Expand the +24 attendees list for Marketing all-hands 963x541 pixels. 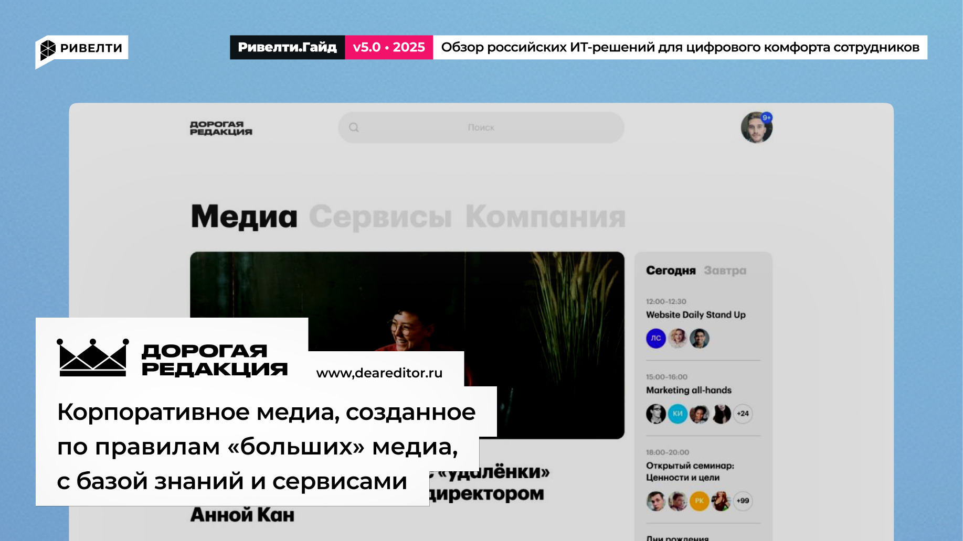[743, 414]
